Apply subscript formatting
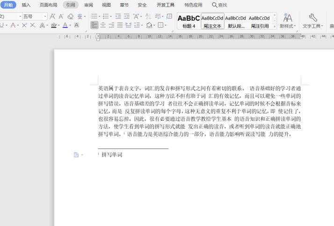This screenshot has height=226, width=334. [33, 25]
